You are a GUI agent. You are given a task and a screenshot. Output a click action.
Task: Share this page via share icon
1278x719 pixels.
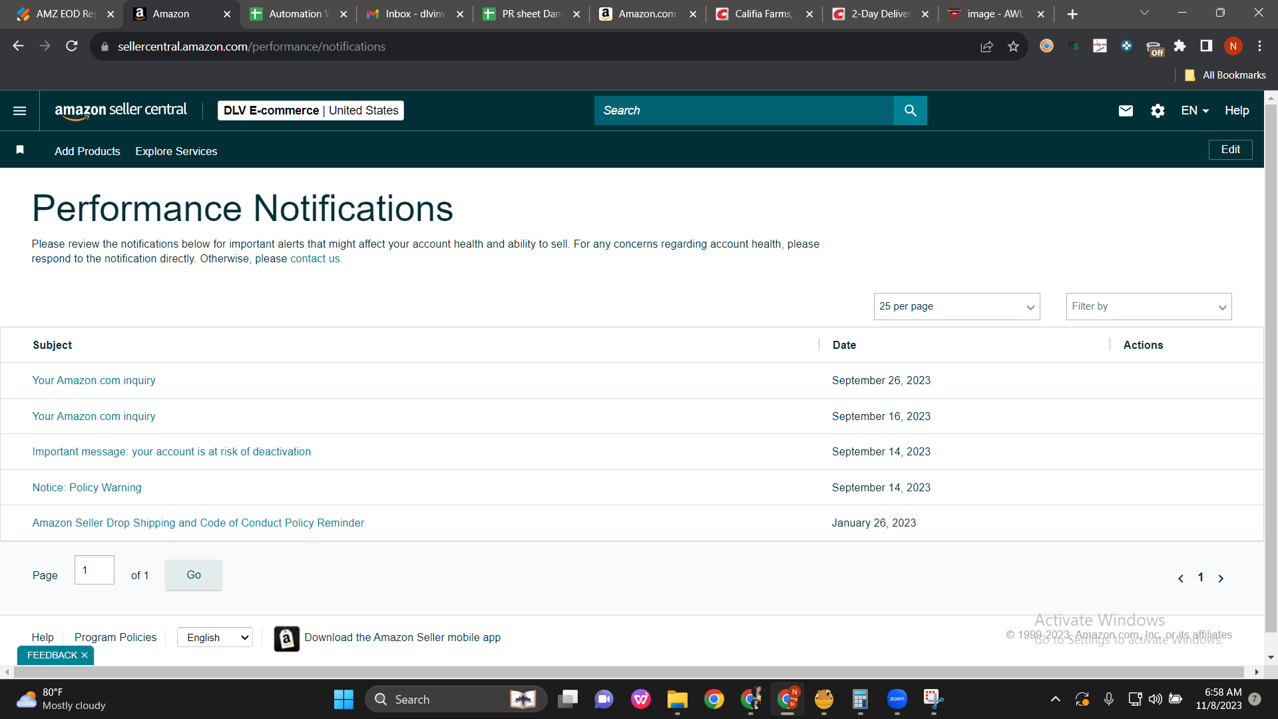coord(986,46)
